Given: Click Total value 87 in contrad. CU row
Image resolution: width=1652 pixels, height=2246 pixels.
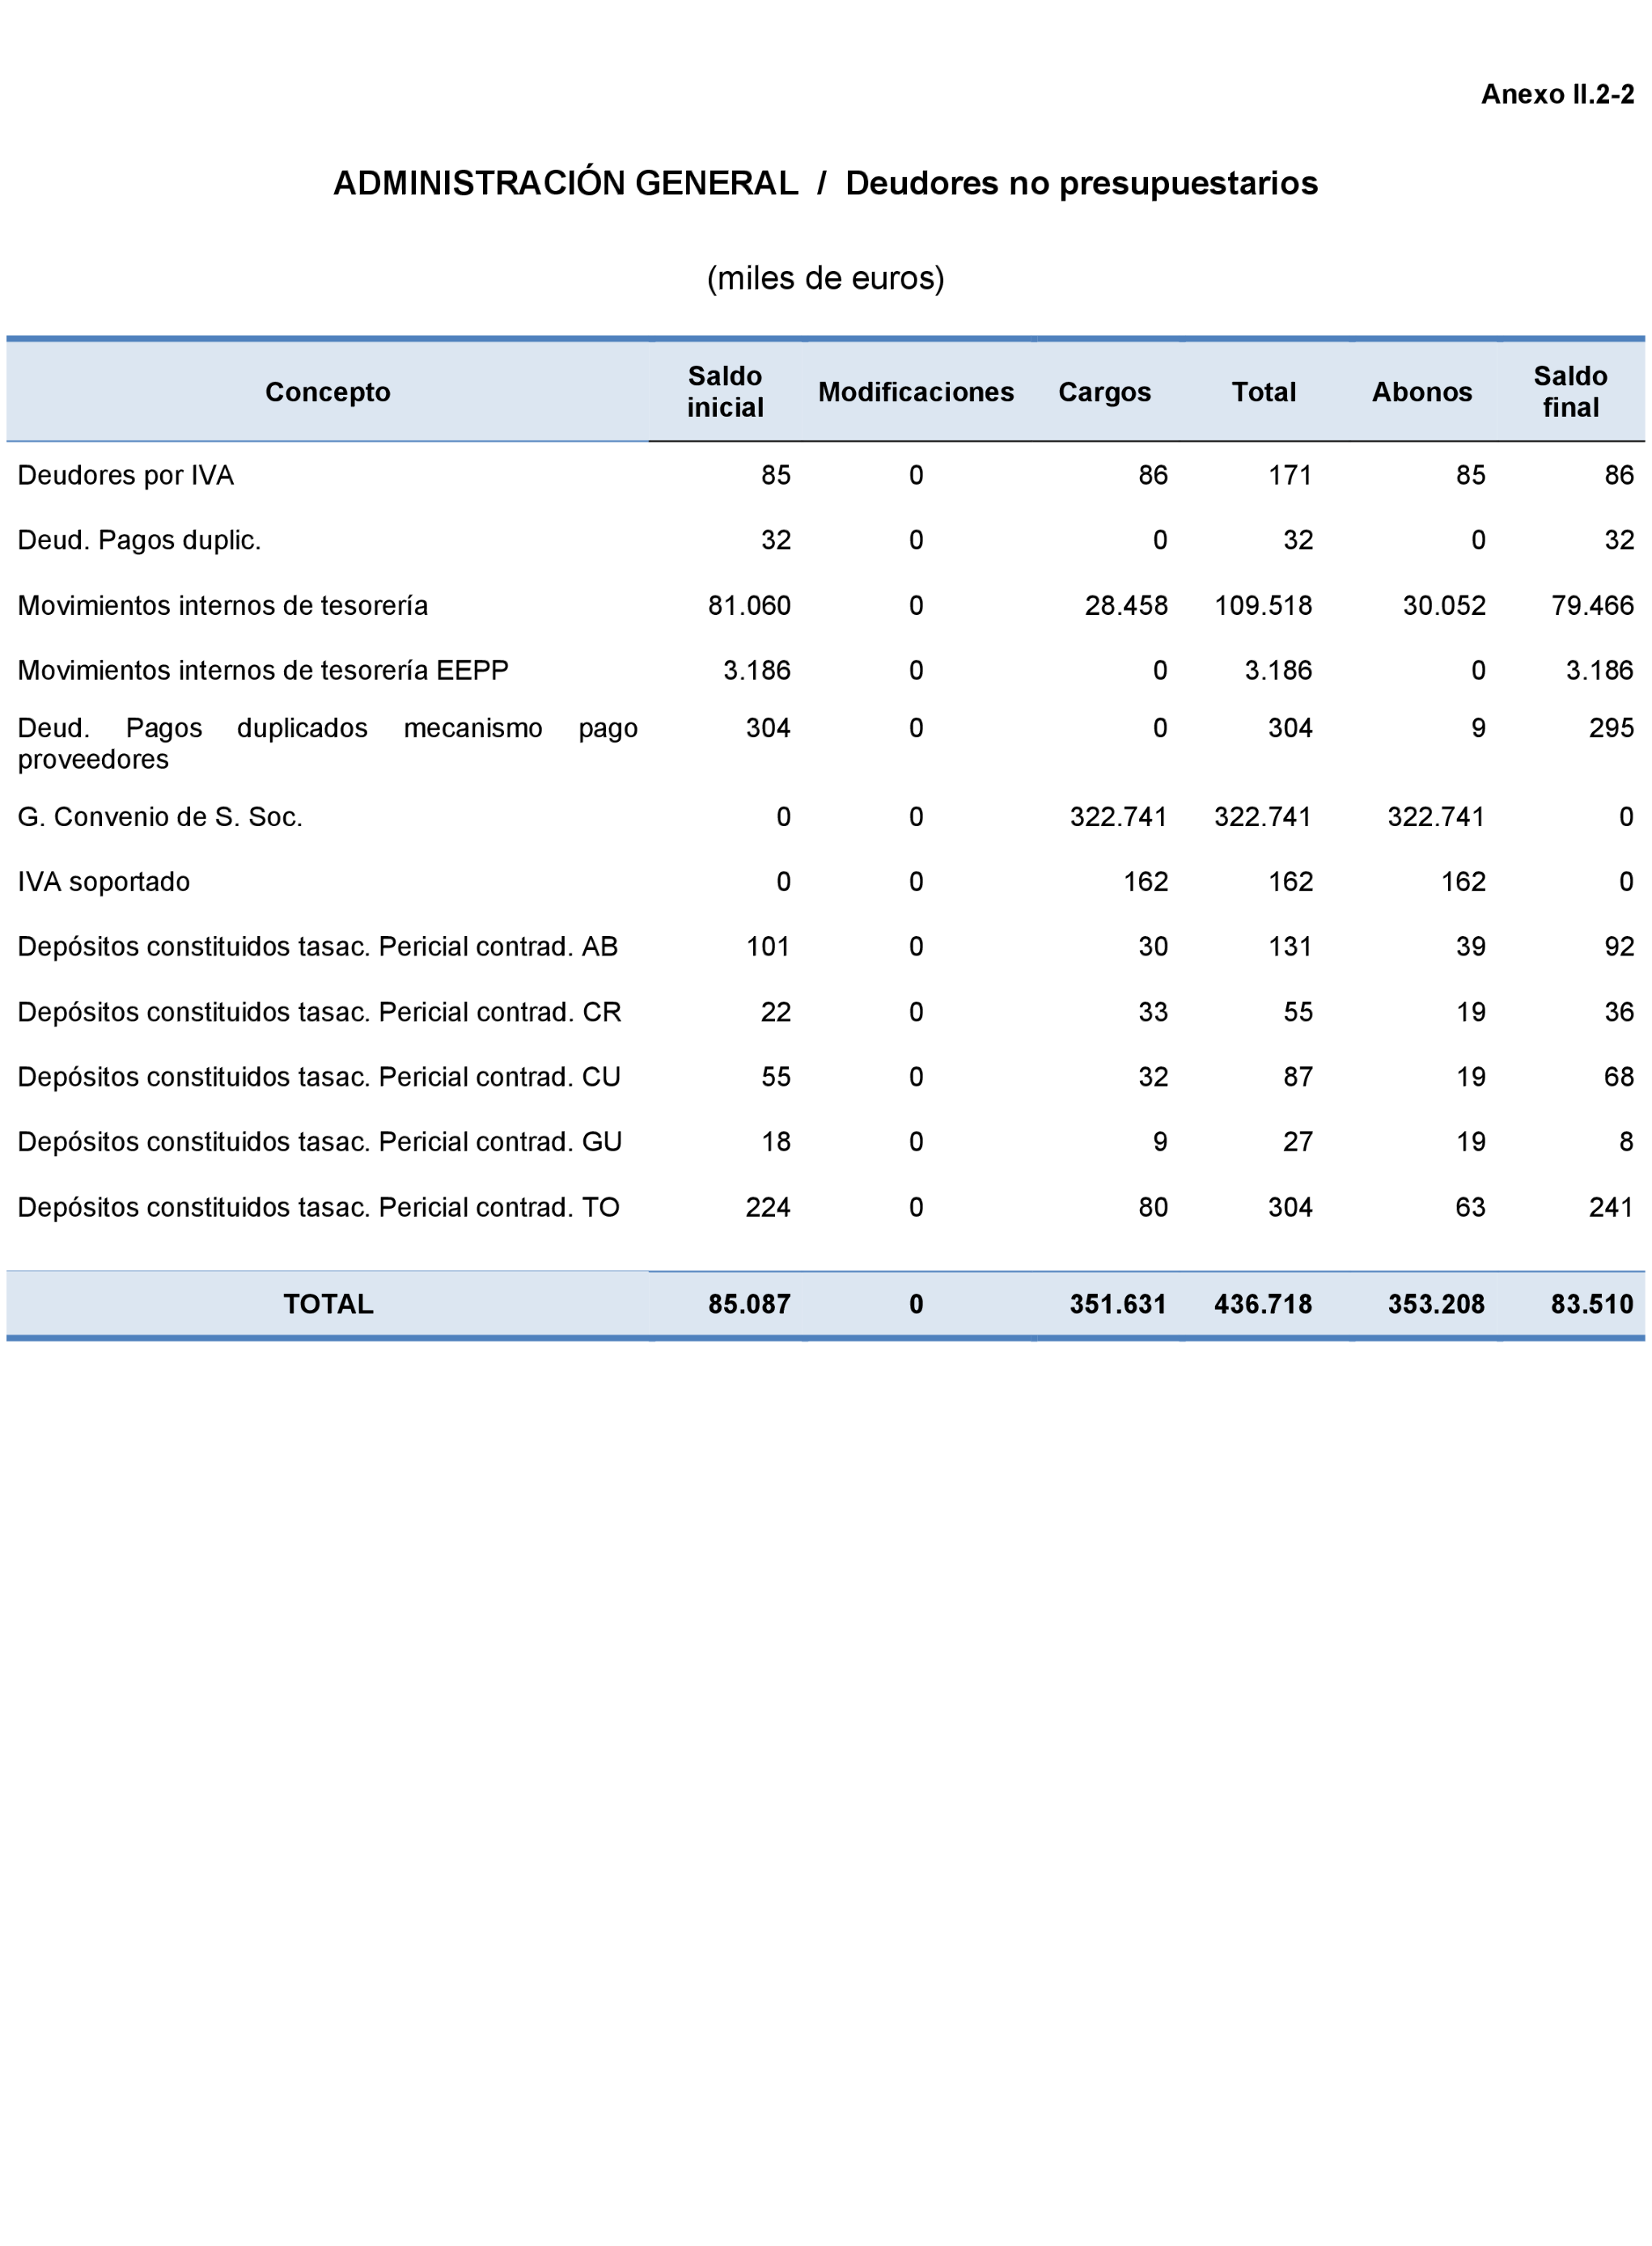Looking at the screenshot, I should point(1298,1077).
